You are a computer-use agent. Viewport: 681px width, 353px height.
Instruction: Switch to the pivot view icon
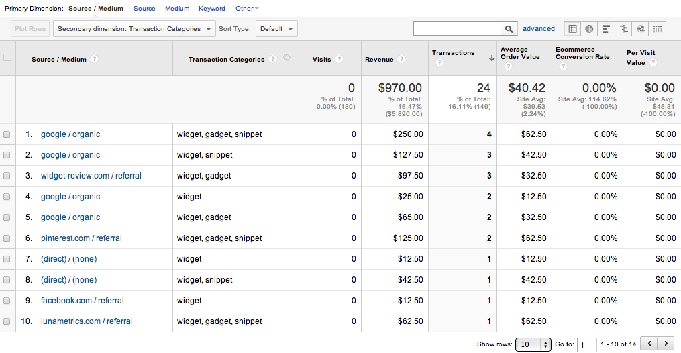(658, 29)
